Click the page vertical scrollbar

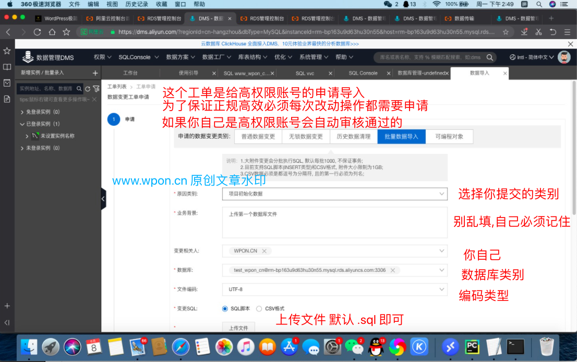click(x=574, y=148)
